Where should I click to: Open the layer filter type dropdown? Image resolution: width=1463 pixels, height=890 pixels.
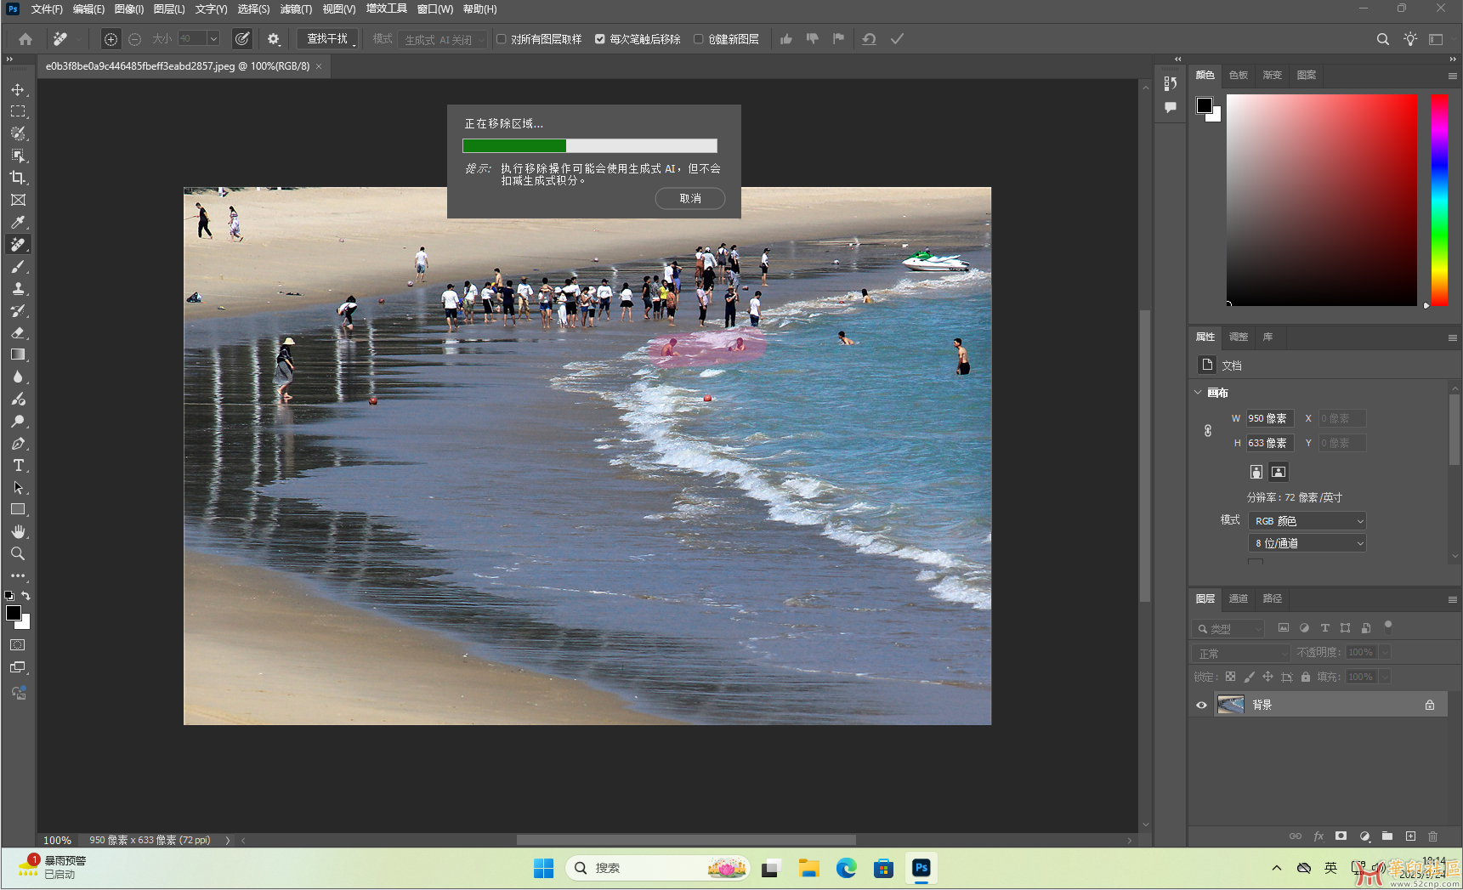[1228, 629]
